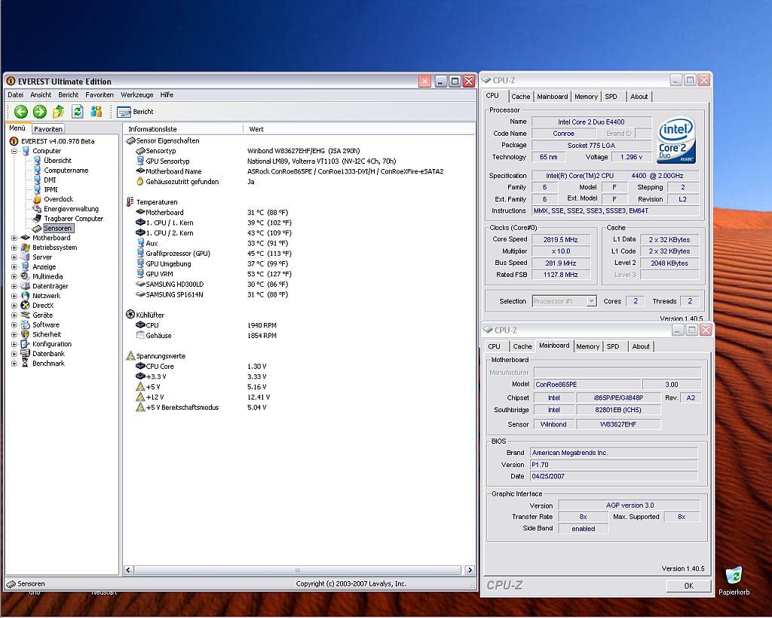
Task: Collapse the Computer tree node
Action: point(14,152)
